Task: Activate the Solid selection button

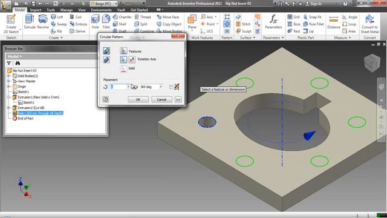Action: click(x=123, y=68)
